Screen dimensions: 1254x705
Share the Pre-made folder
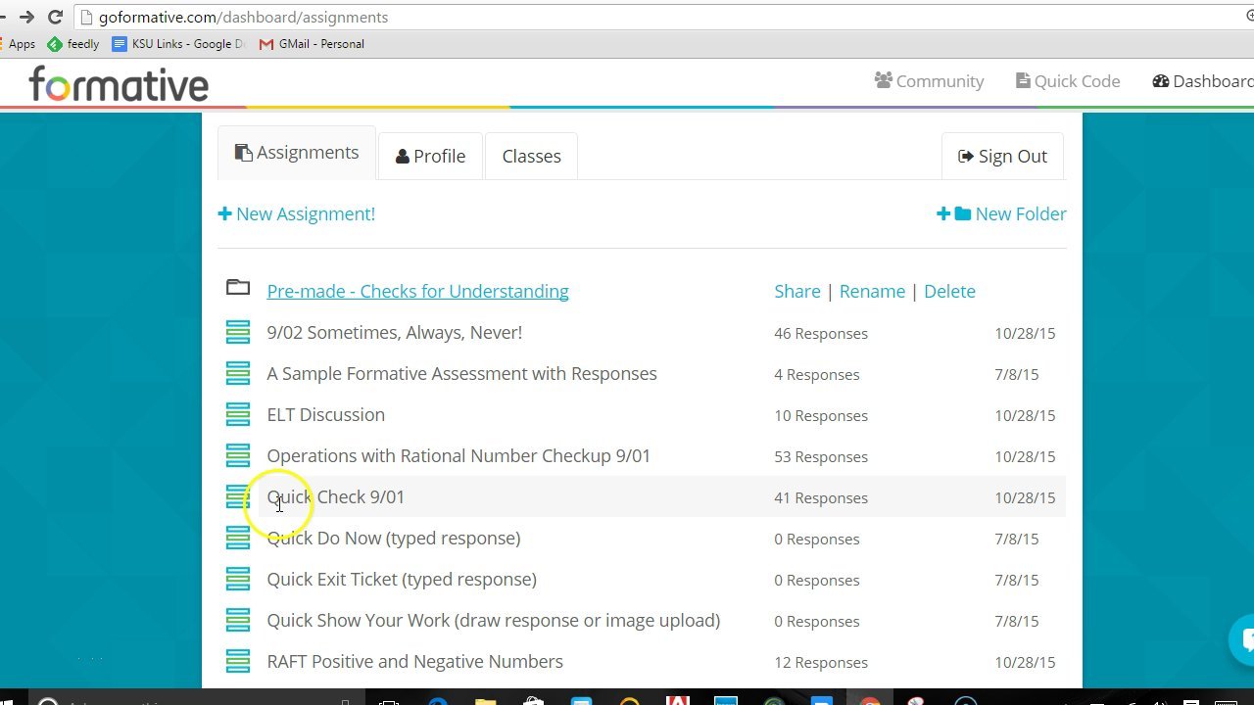[x=796, y=291]
